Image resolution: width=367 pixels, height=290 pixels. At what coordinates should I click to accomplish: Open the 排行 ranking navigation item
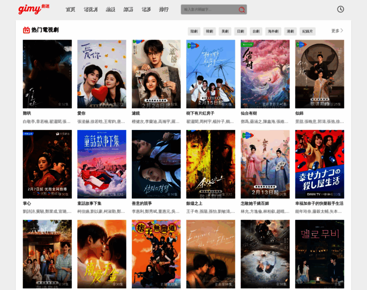coord(164,9)
